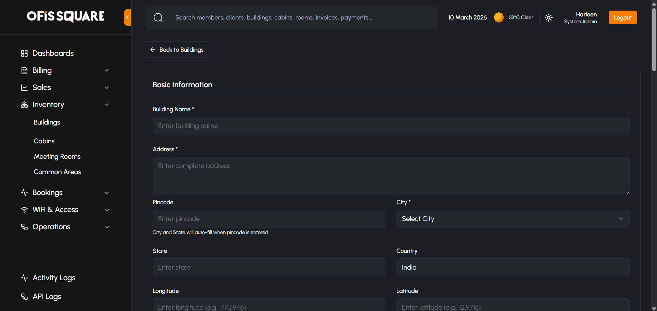Expand the Bookings menu chevron
Image resolution: width=657 pixels, height=311 pixels.
coord(107,193)
